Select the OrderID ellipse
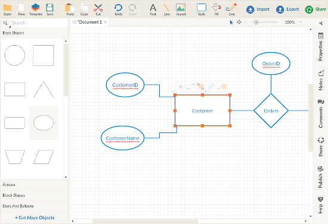 pos(271,64)
